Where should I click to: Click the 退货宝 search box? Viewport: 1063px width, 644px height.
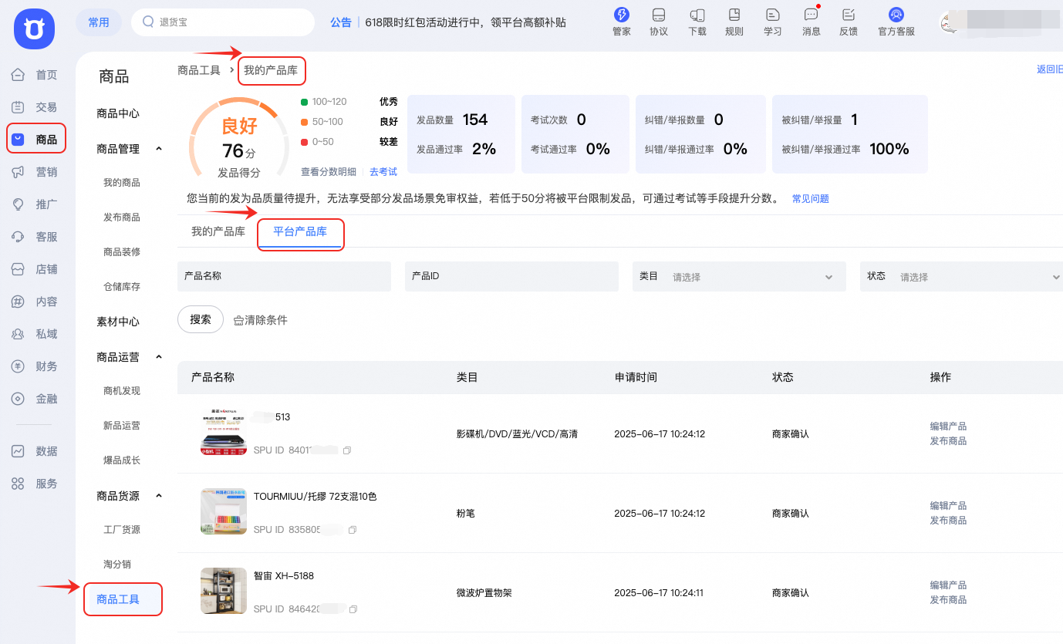click(x=223, y=22)
